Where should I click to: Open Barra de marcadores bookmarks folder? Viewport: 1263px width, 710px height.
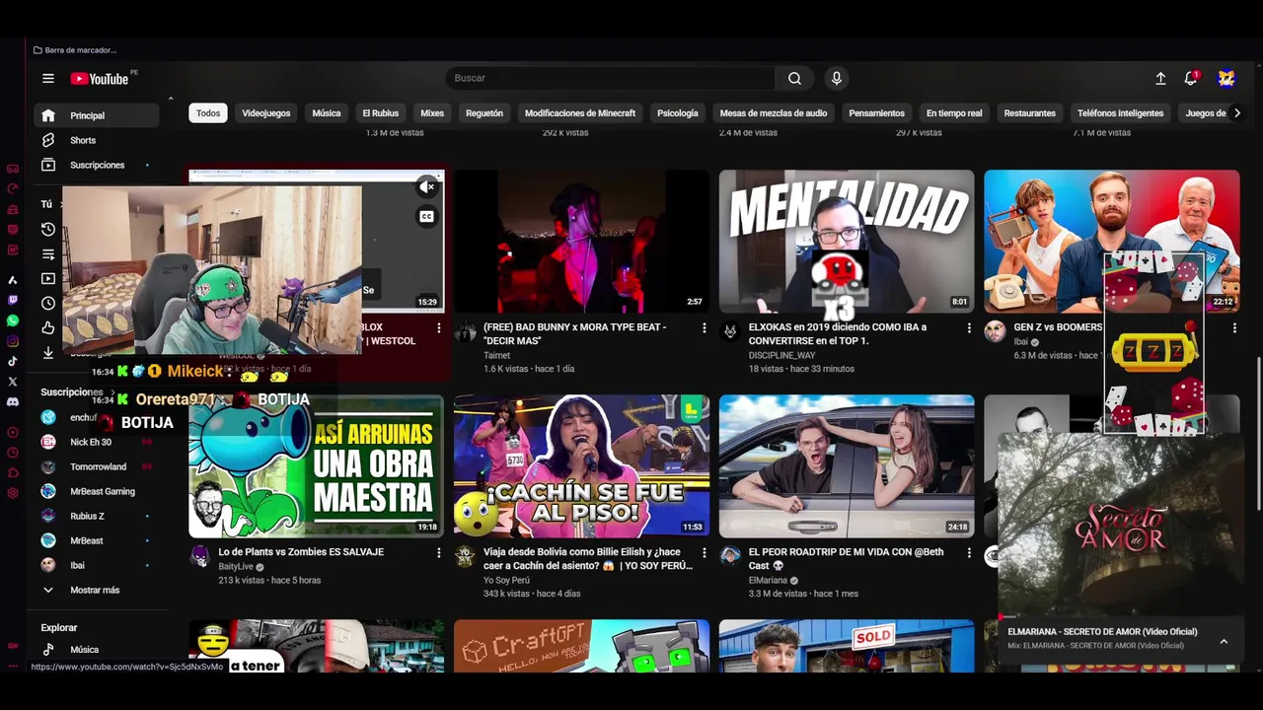pos(75,50)
